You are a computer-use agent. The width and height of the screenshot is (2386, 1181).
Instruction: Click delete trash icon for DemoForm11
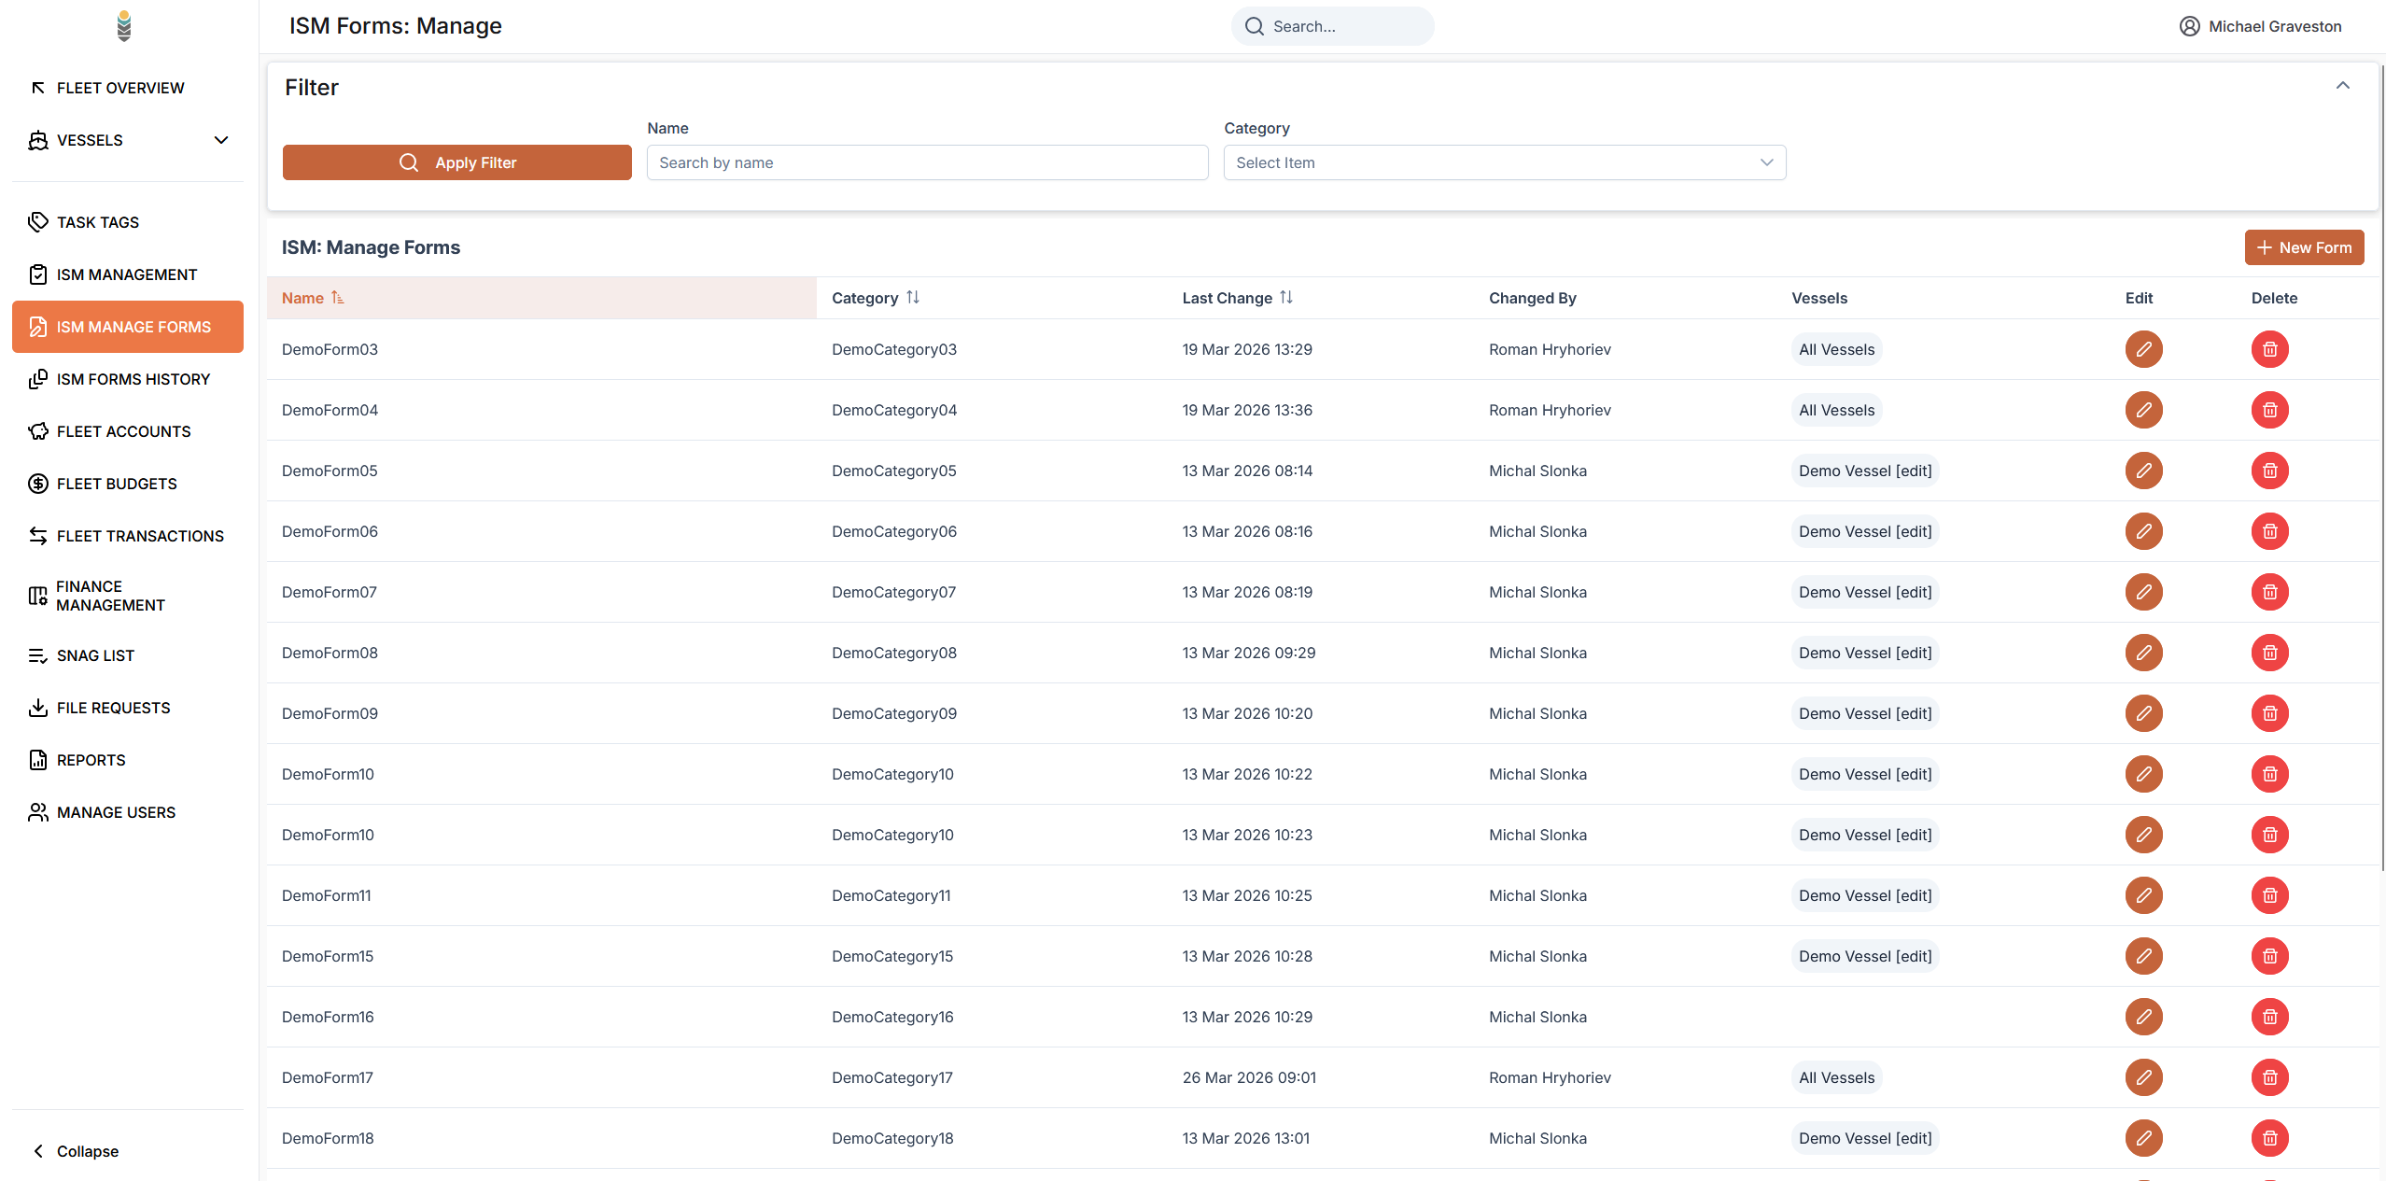(2269, 895)
